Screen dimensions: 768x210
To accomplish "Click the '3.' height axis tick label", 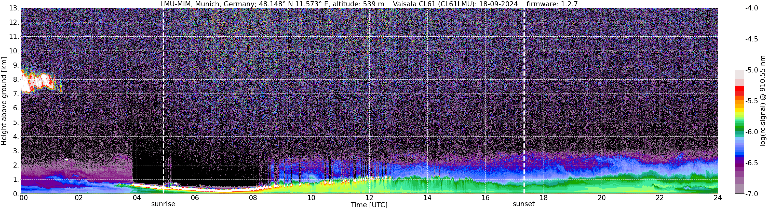I will click(16, 151).
